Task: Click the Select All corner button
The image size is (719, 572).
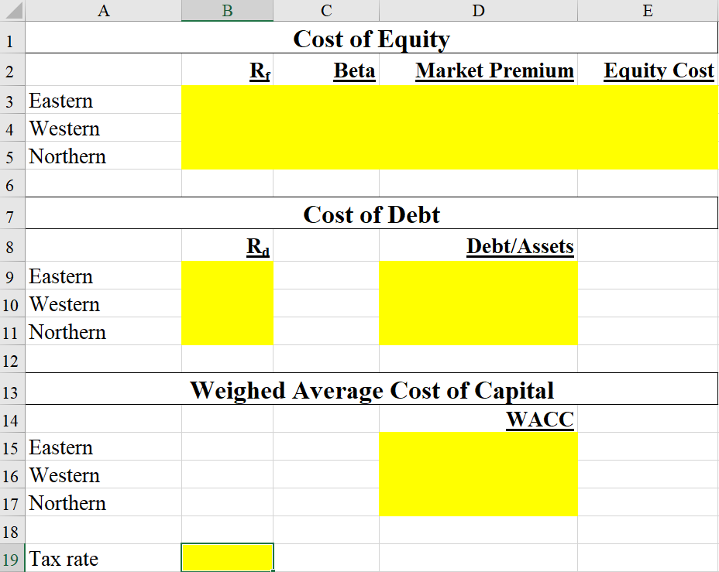Action: pyautogui.click(x=11, y=10)
